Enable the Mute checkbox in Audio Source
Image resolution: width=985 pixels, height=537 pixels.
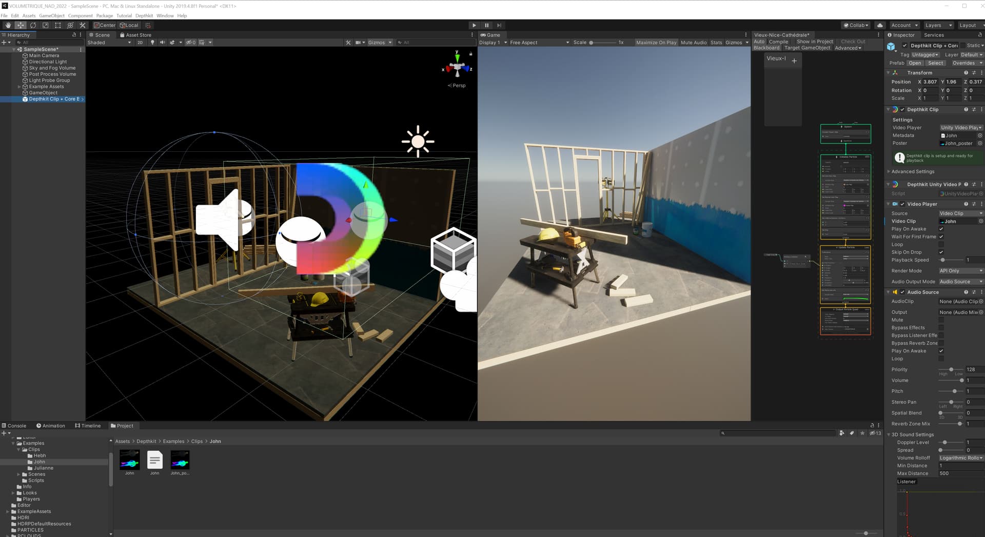coord(941,320)
